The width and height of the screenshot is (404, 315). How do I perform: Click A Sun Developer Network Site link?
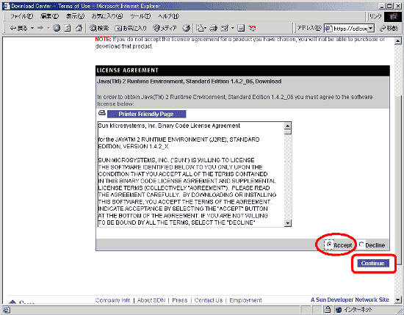pyautogui.click(x=350, y=300)
